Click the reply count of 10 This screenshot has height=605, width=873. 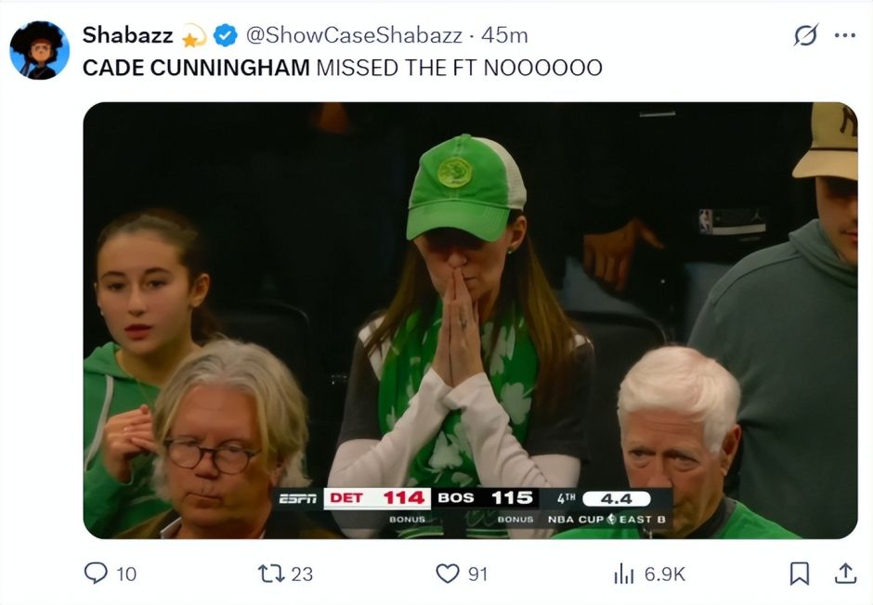click(x=126, y=574)
